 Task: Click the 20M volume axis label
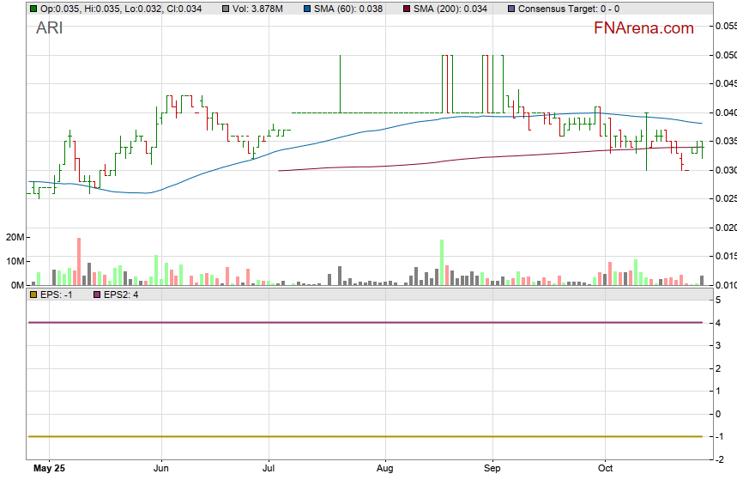coord(13,238)
